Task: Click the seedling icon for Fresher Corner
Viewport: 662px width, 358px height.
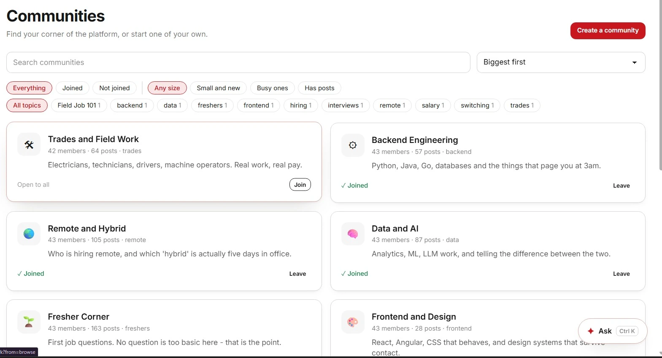Action: click(29, 322)
